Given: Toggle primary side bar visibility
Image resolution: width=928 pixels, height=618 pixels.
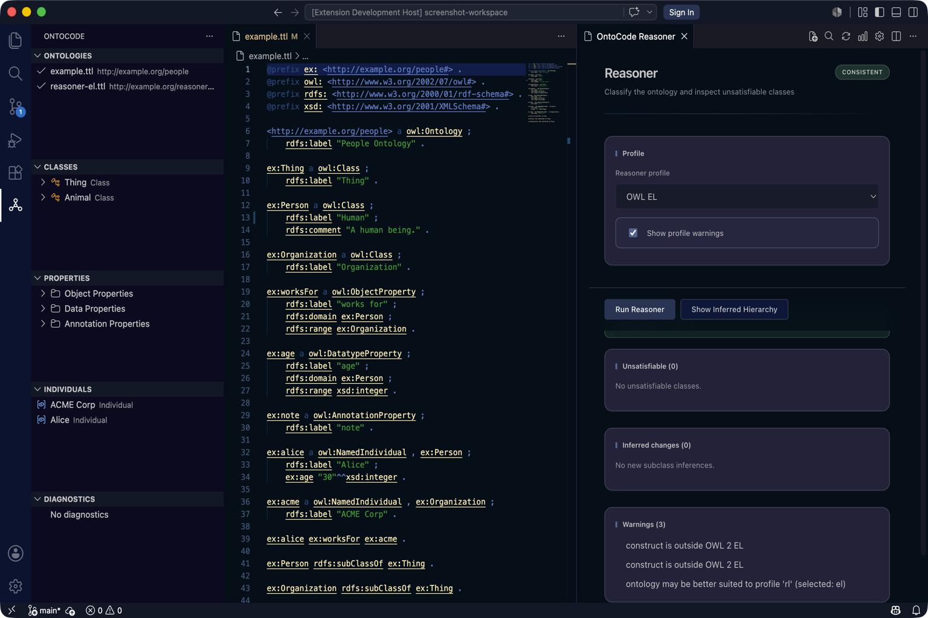Looking at the screenshot, I should point(880,12).
